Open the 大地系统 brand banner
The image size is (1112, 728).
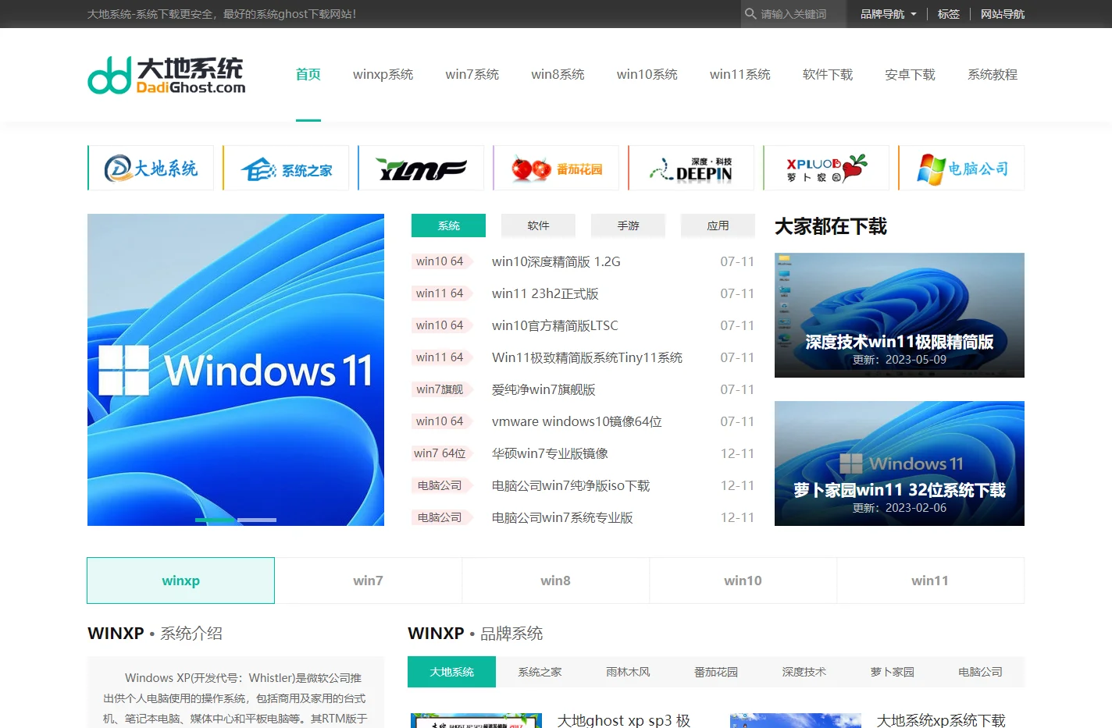coord(151,168)
